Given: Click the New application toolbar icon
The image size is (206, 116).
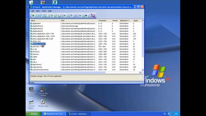Looking at the screenshot, I should pyautogui.click(x=33, y=16).
